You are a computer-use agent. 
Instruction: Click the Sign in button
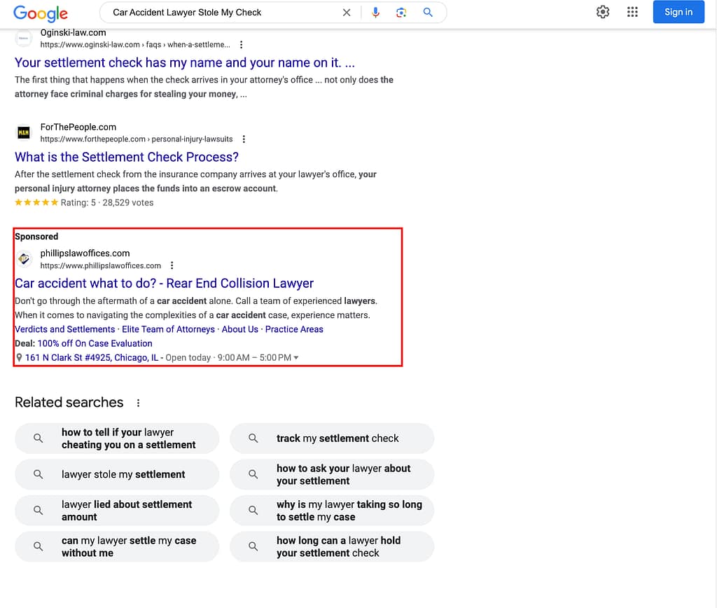[x=678, y=12]
